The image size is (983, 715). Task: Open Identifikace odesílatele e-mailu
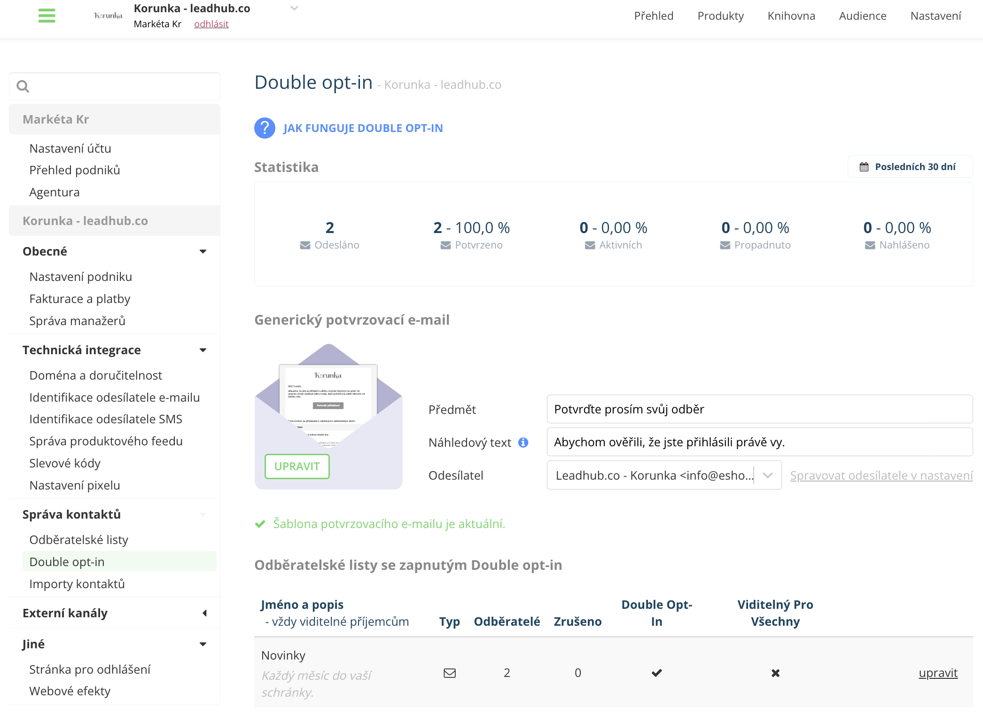(114, 397)
